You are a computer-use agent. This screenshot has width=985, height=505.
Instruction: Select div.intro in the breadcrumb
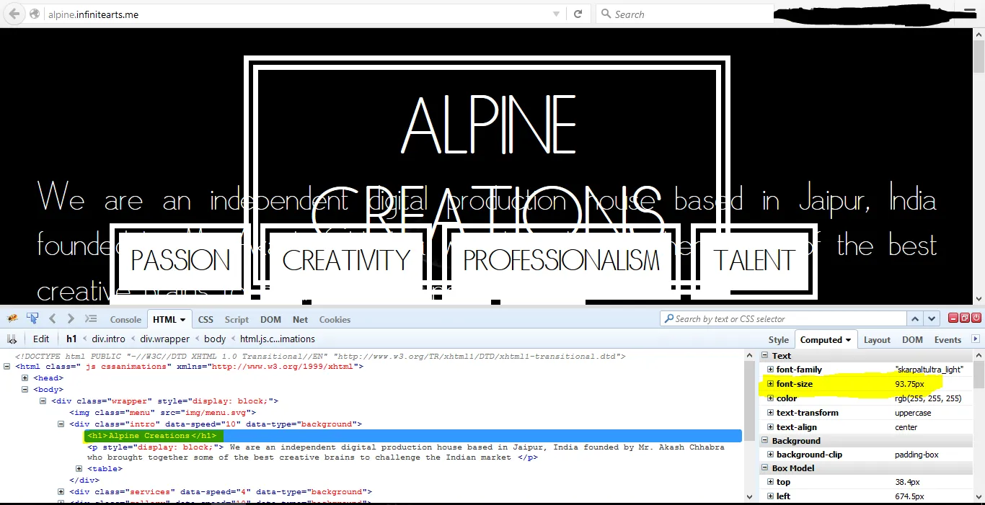108,339
